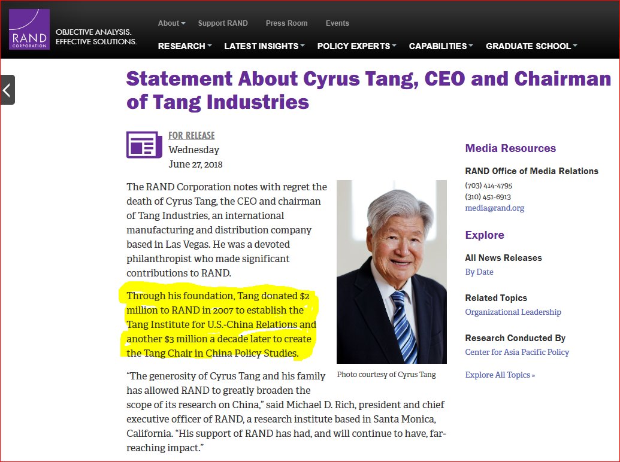Open the Events page
This screenshot has height=462, width=620.
click(x=337, y=23)
